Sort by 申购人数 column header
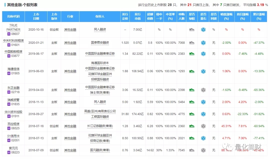Image resolution: width=270 pixels, height=159 pixels. pos(181,16)
